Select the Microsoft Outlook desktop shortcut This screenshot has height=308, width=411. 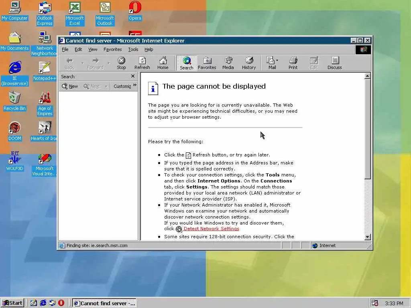(x=105, y=14)
